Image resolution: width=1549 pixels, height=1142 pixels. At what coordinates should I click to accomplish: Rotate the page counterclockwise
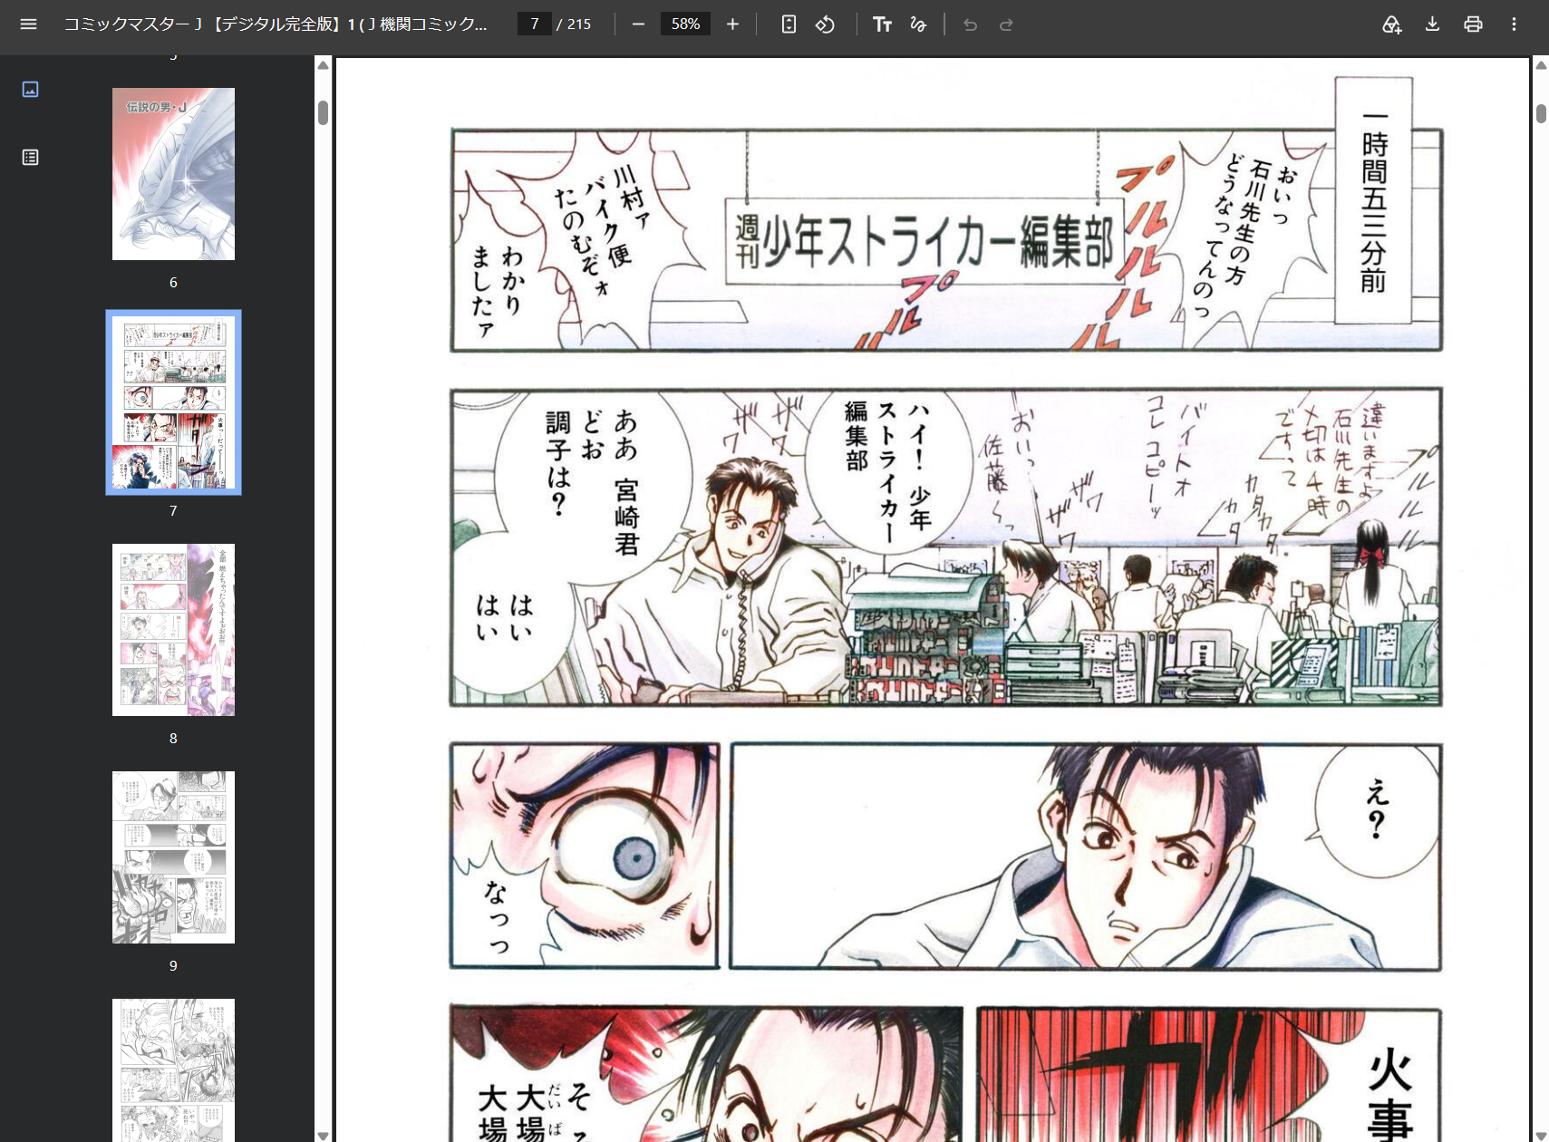tap(825, 24)
